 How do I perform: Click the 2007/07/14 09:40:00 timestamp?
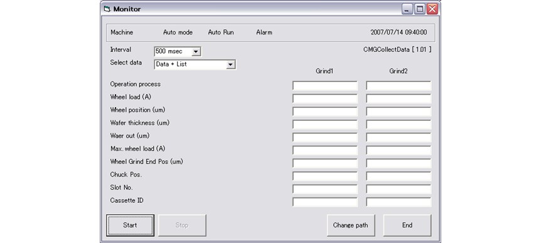(x=399, y=33)
